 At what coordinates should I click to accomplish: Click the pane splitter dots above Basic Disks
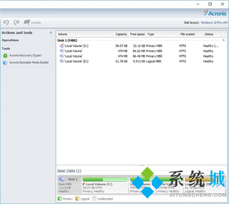coord(141,165)
